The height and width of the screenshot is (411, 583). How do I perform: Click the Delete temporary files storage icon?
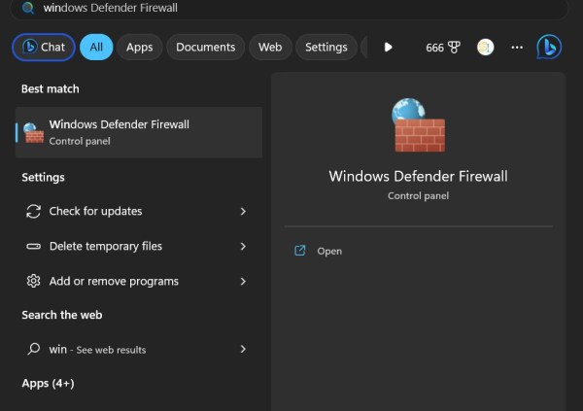tap(33, 247)
